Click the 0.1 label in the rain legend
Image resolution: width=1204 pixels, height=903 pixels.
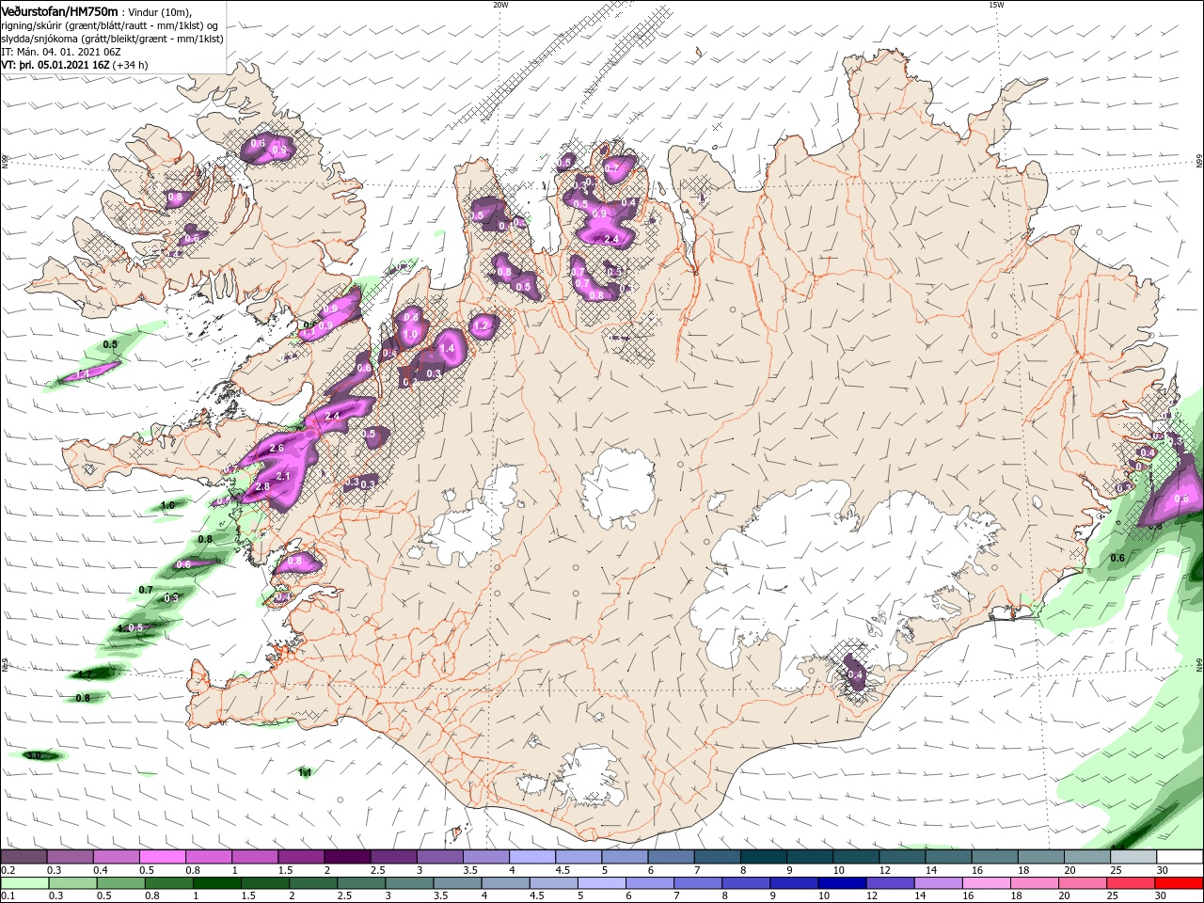click(x=8, y=896)
